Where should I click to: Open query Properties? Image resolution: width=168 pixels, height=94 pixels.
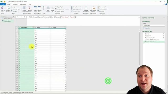14,7
